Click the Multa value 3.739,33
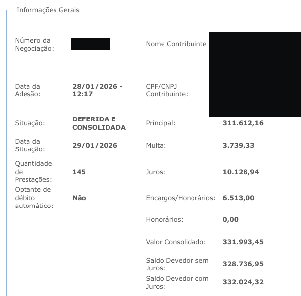The image size is (301, 296). point(239,146)
